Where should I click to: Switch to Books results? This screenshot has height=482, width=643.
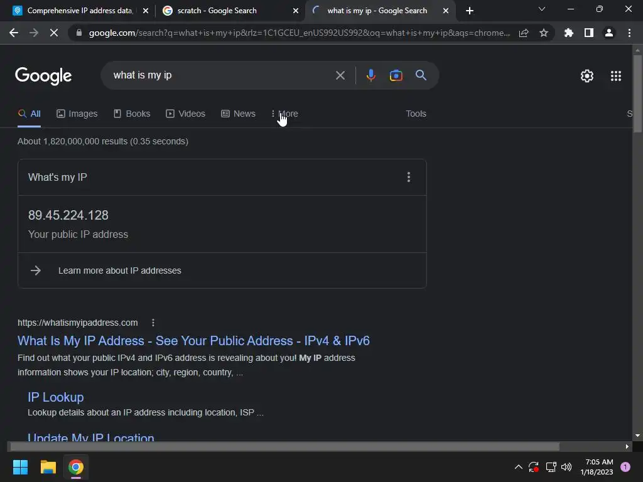pyautogui.click(x=132, y=114)
